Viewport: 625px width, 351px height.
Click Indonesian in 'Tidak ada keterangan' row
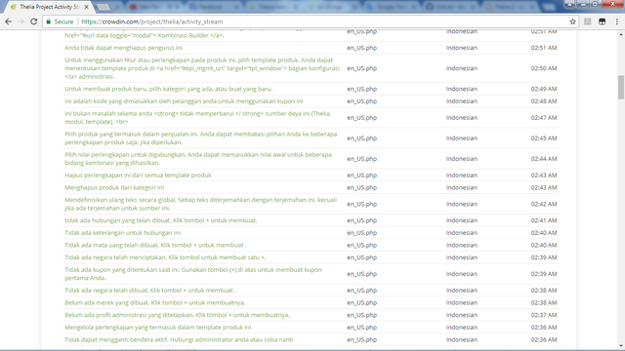[462, 233]
